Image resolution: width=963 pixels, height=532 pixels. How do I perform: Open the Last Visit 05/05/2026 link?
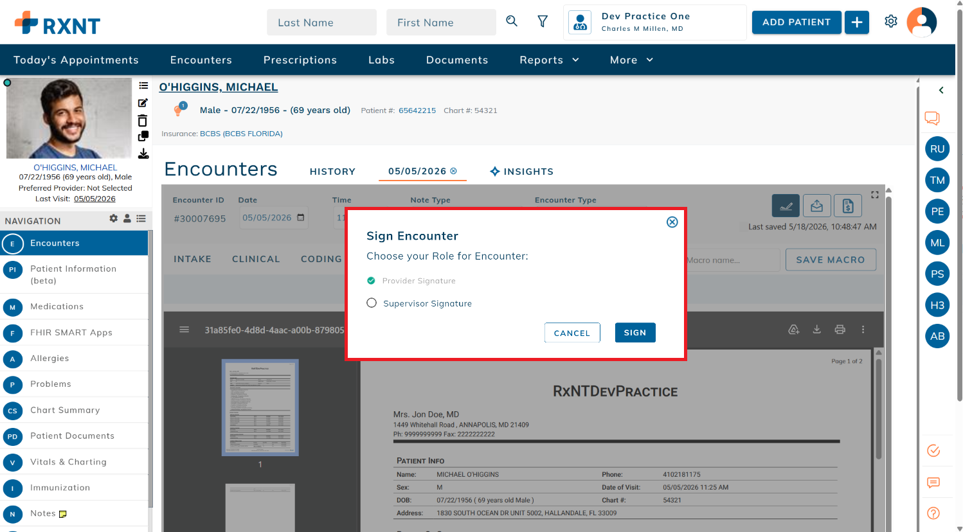point(94,199)
